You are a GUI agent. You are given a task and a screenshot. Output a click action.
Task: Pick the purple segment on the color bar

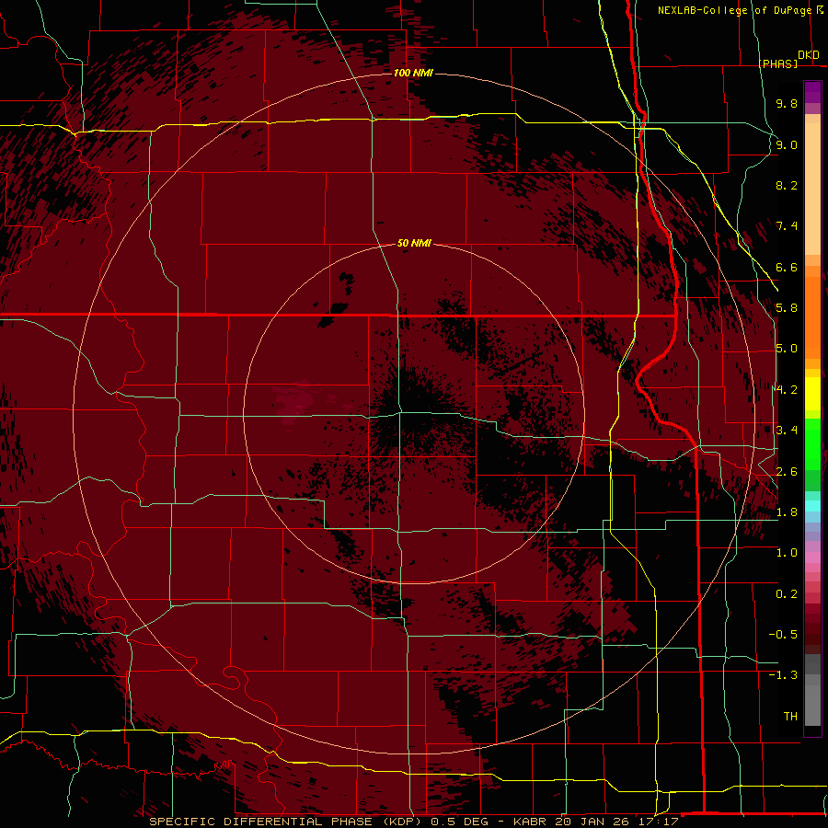(x=812, y=92)
